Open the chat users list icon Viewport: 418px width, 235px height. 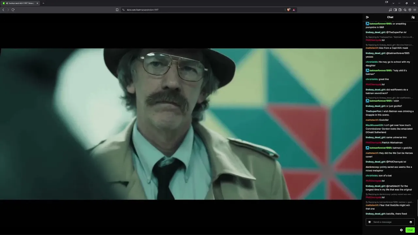point(413,17)
